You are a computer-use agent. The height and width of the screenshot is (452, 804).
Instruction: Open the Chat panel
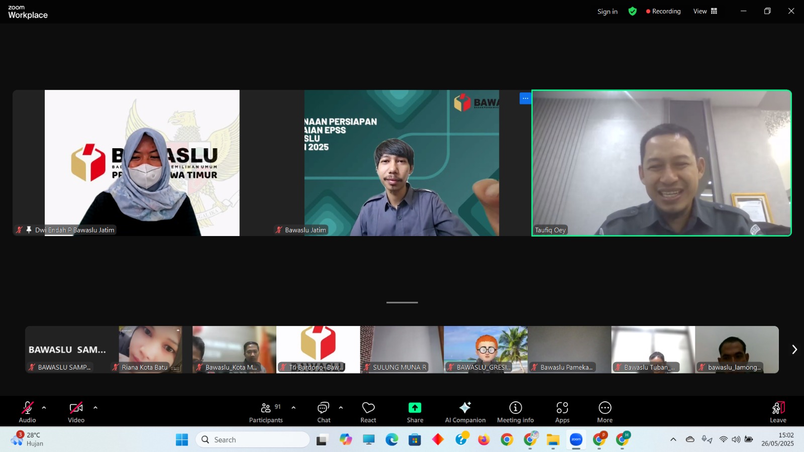click(x=324, y=412)
